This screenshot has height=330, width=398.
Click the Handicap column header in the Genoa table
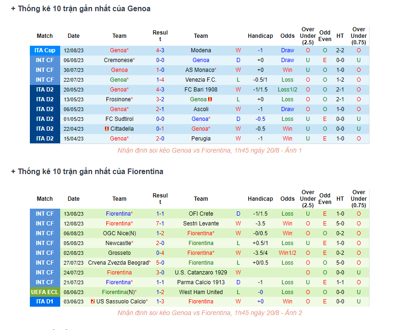click(x=260, y=36)
